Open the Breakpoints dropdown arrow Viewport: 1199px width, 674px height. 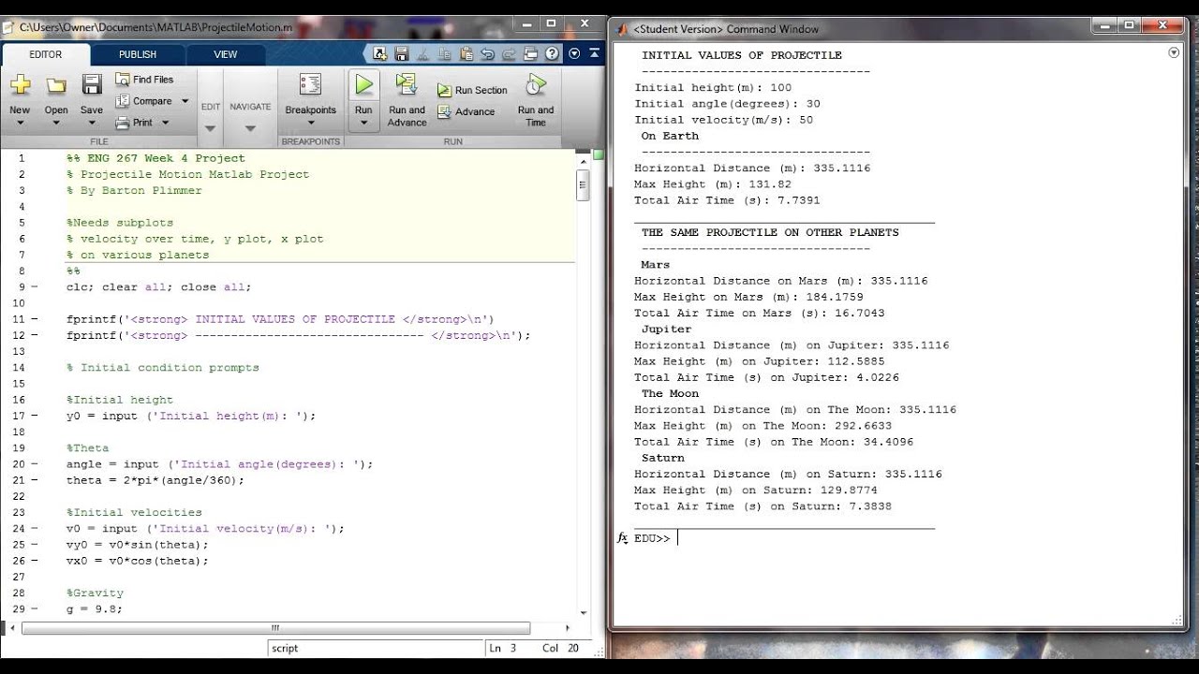pyautogui.click(x=310, y=124)
